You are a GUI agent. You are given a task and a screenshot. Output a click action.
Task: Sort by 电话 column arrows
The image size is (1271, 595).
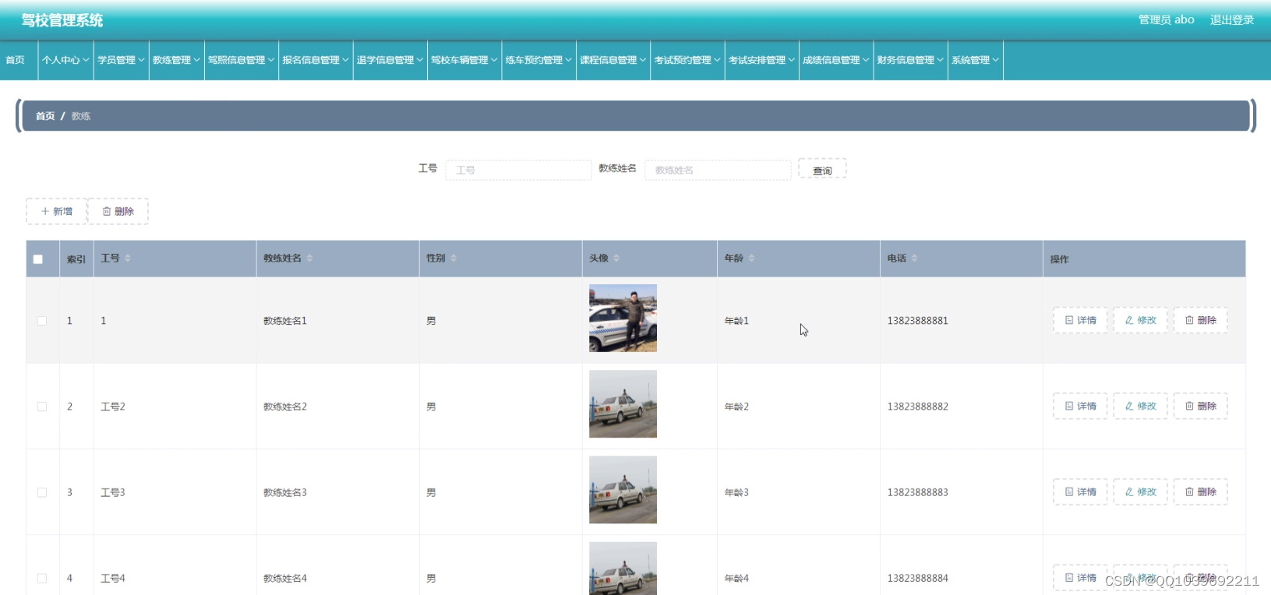[914, 258]
